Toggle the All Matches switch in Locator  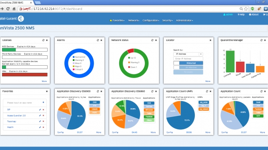188,68
